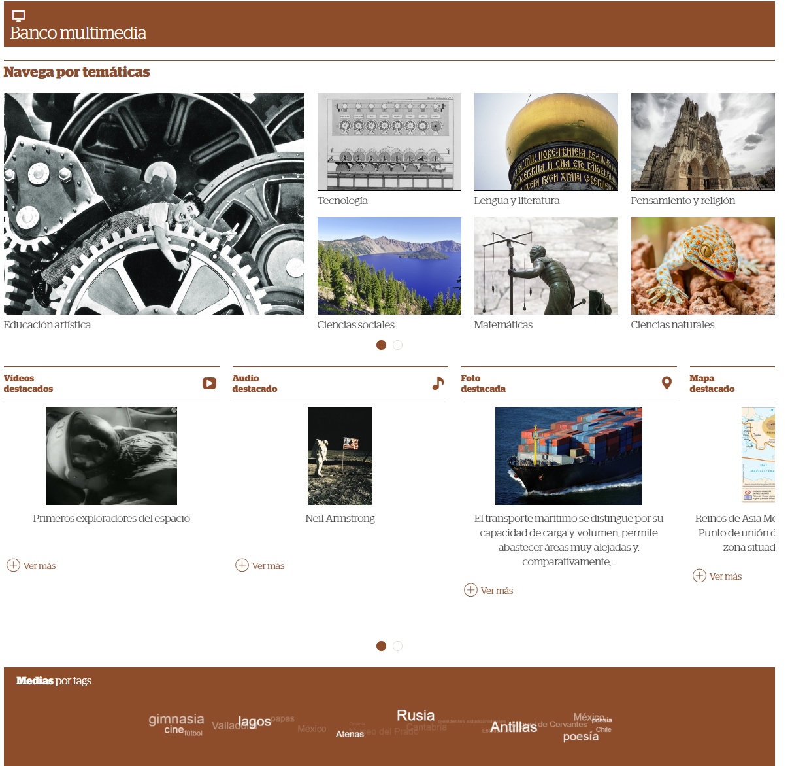Viewport: 790px width, 766px height.
Task: Click the music note icon beside Audio destacado
Action: coord(438,383)
